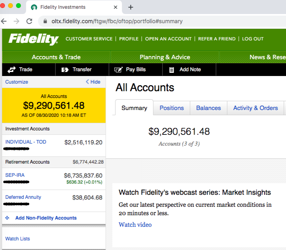Click the main $9,290,561.48 summary total
The image size is (286, 250).
coord(179,132)
